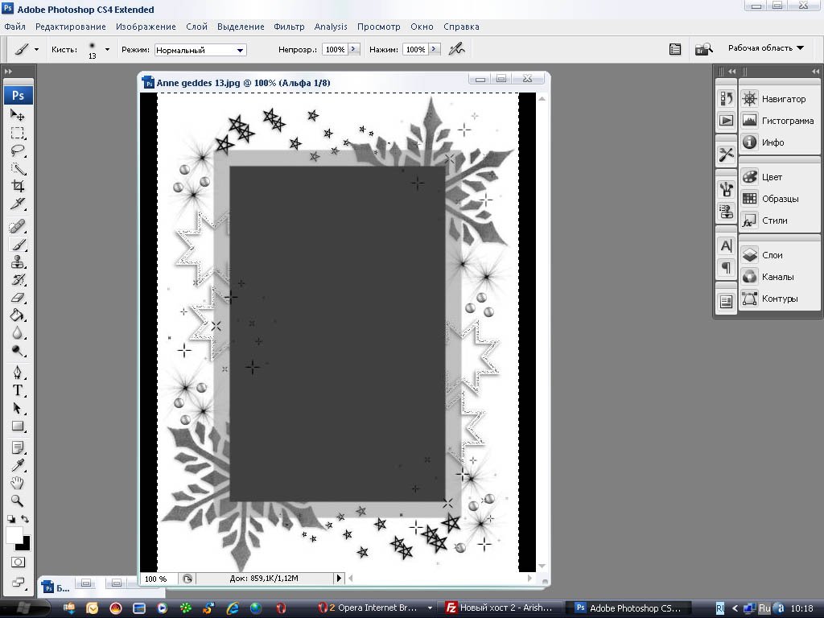Image resolution: width=824 pixels, height=618 pixels.
Task: Select the Crop tool
Action: (18, 186)
